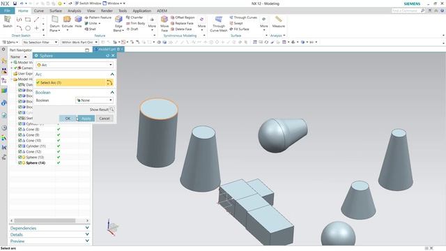
Task: Select the Chamfer tool
Action: (x=134, y=17)
